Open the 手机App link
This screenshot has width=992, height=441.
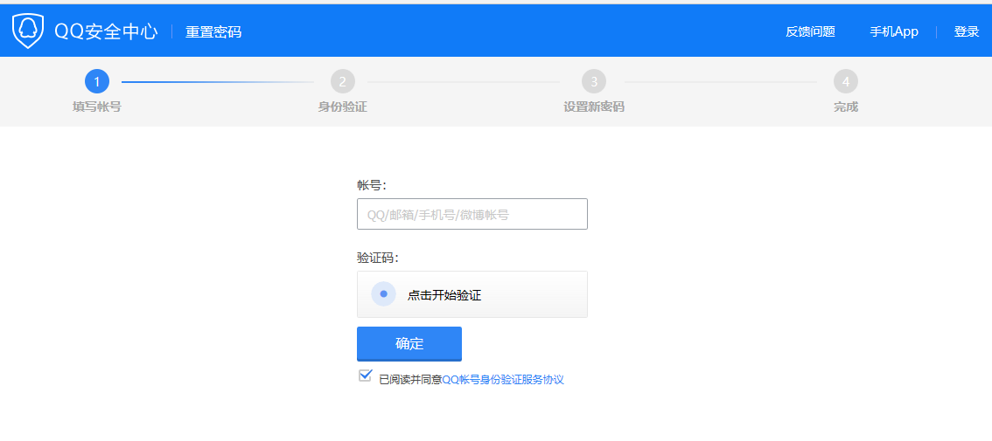click(894, 31)
